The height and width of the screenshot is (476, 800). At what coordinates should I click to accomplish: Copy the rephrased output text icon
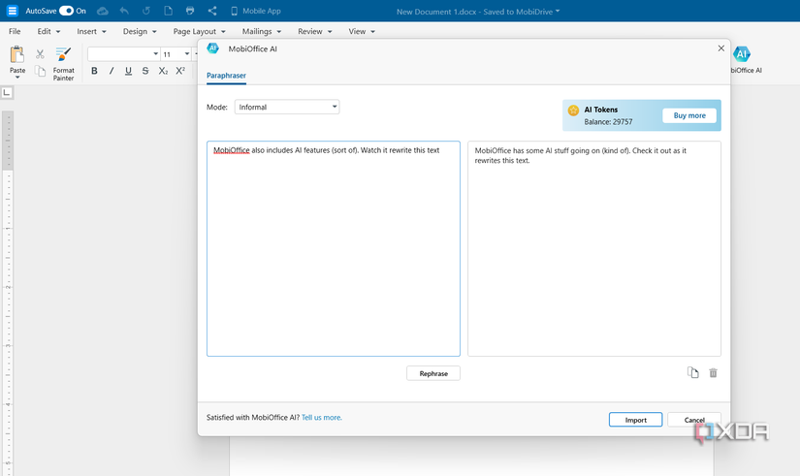692,373
